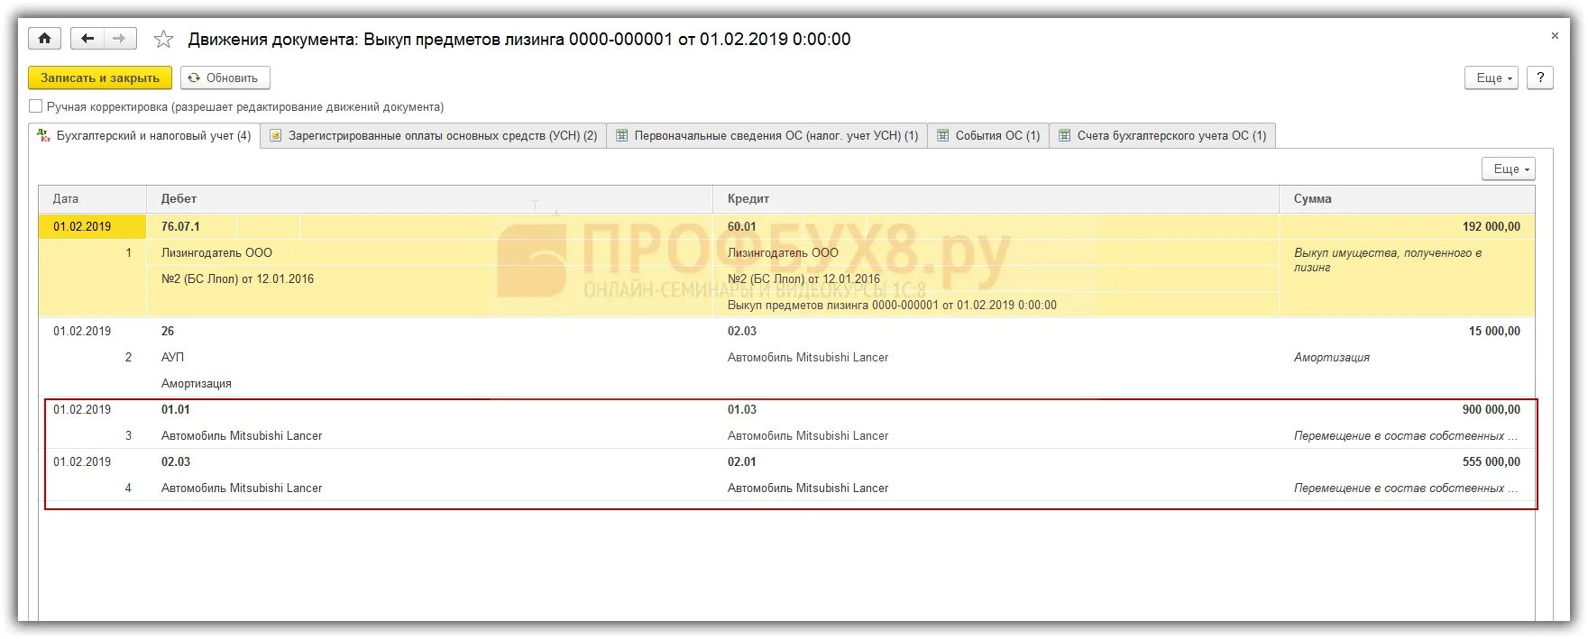The height and width of the screenshot is (639, 1588).
Task: Click the Сумма column header
Action: [1407, 198]
